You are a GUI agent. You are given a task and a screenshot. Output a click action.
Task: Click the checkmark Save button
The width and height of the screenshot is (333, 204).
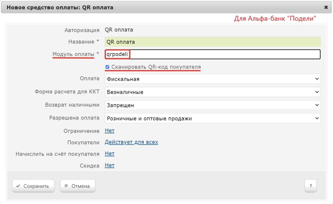(x=33, y=186)
